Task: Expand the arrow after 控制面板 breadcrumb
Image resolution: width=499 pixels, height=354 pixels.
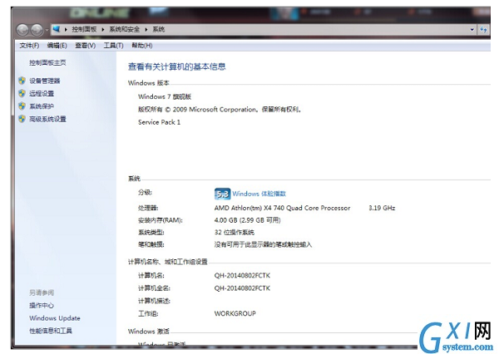Action: click(x=103, y=30)
